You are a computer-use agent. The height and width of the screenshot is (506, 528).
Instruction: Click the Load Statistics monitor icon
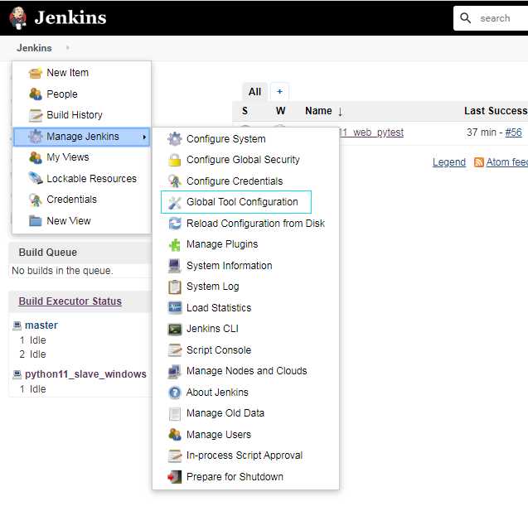pyautogui.click(x=175, y=308)
